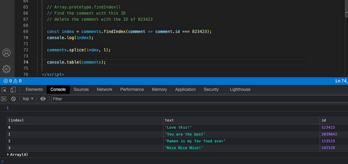Image resolution: width=348 pixels, height=164 pixels.
Task: Sort by the text column header
Action: [x=241, y=120]
